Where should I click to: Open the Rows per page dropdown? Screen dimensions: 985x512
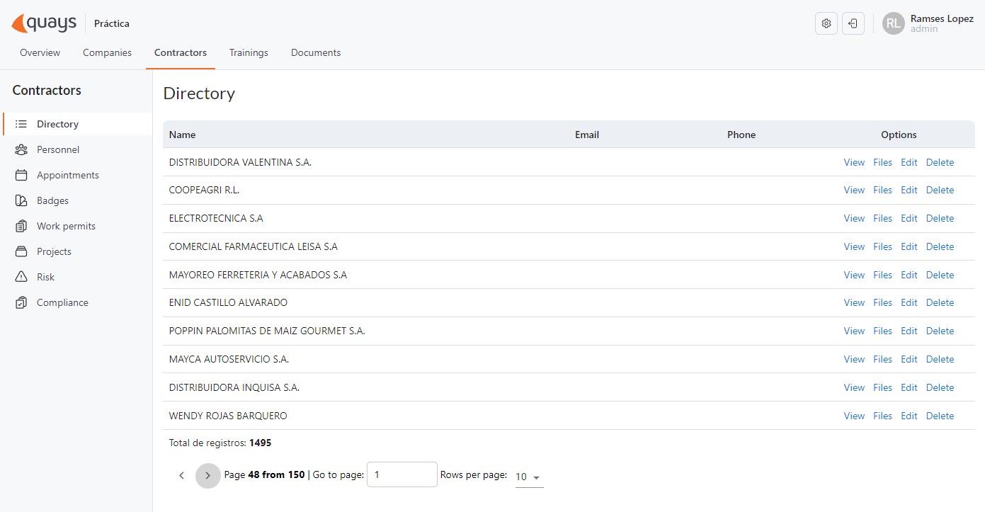[528, 477]
